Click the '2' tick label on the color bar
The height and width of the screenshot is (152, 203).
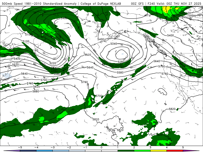click(134, 147)
